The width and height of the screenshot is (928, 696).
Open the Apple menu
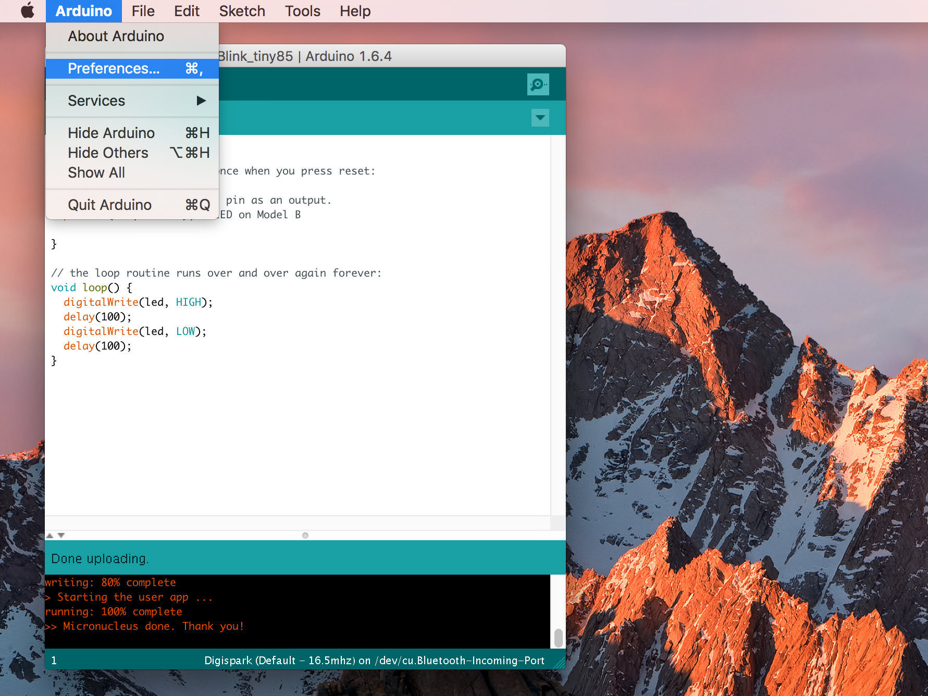pyautogui.click(x=28, y=10)
